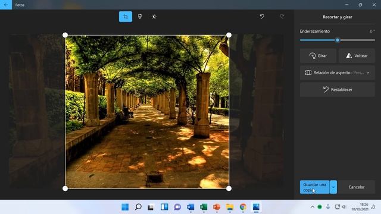Click the bottom-left crop handle
Image resolution: width=381 pixels, height=214 pixels.
click(65, 188)
